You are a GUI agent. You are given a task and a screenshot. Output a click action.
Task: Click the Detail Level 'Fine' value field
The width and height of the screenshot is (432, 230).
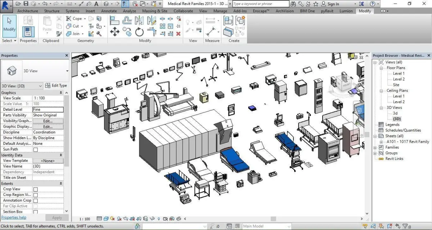tap(48, 110)
